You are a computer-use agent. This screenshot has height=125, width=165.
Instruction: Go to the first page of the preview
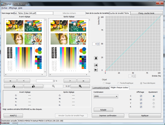(x=10, y=81)
